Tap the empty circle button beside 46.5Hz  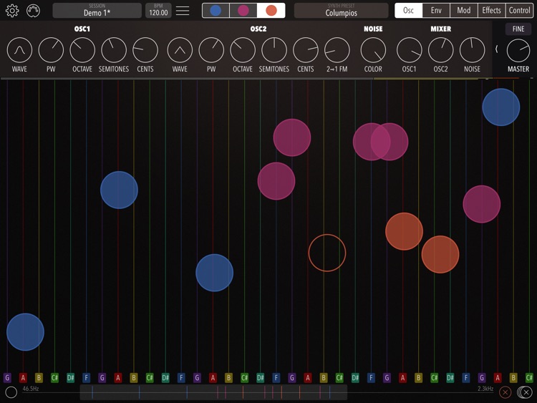point(11,392)
